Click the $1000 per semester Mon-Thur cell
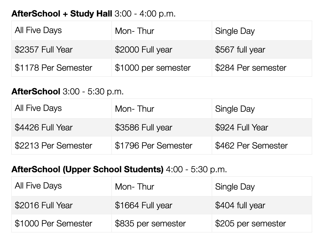Viewport: 320px width, 240px height. pyautogui.click(x=162, y=67)
